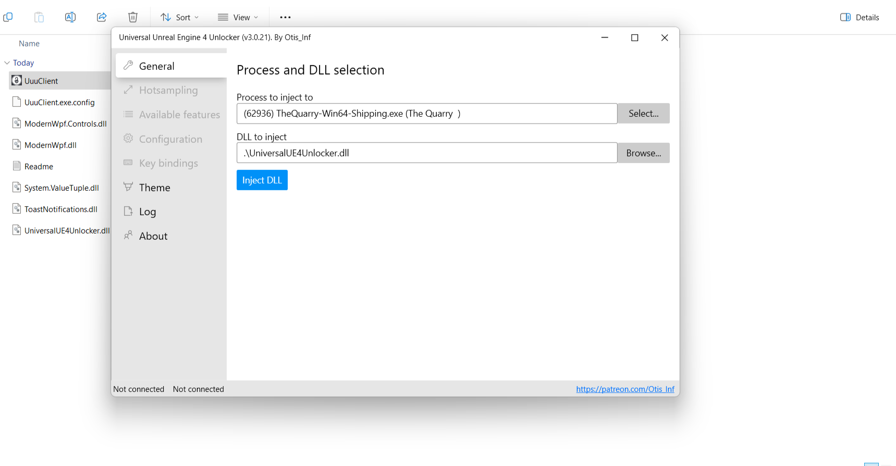This screenshot has width=896, height=466.
Task: Open the three-dots more options menu
Action: coord(285,17)
